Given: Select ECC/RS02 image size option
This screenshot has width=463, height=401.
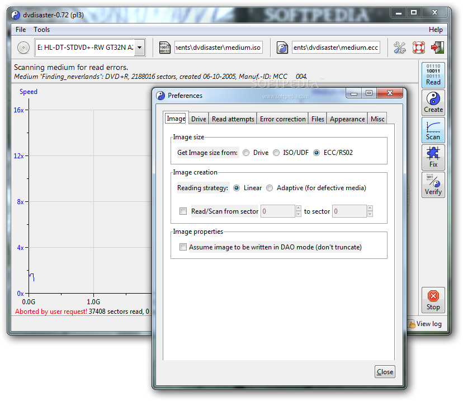Looking at the screenshot, I should tap(316, 153).
